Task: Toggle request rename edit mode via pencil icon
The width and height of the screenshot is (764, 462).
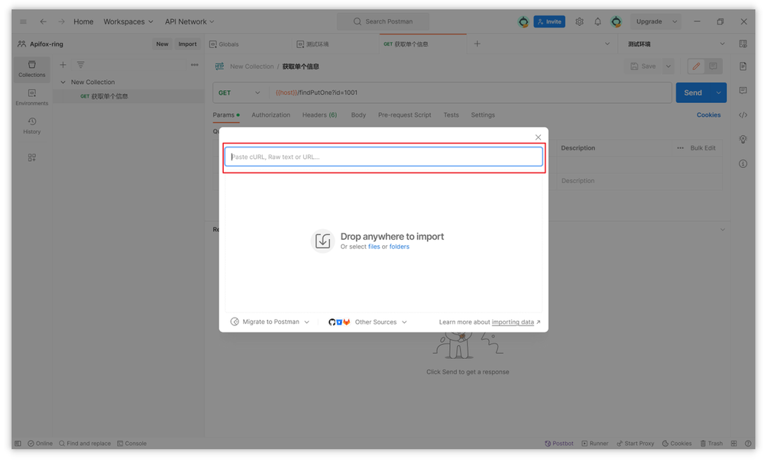Action: 696,66
